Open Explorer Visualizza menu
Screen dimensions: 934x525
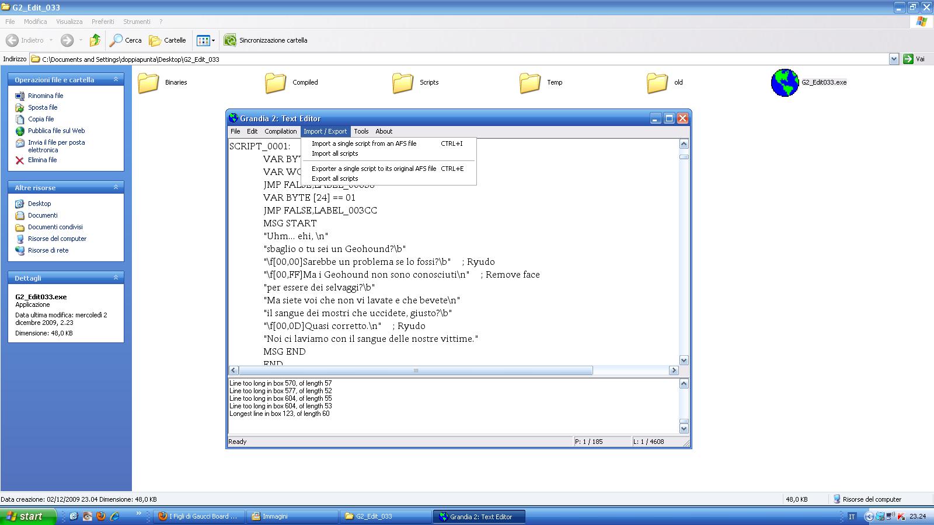[x=69, y=22]
